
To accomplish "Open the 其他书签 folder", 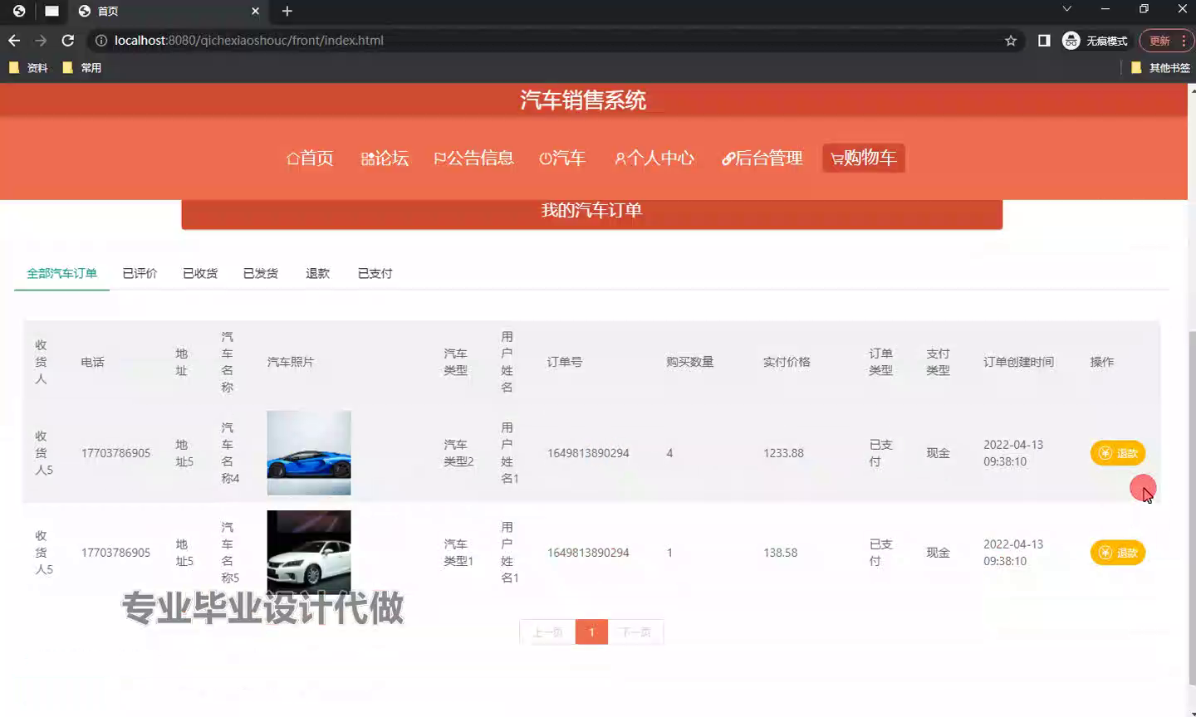I will 1160,68.
